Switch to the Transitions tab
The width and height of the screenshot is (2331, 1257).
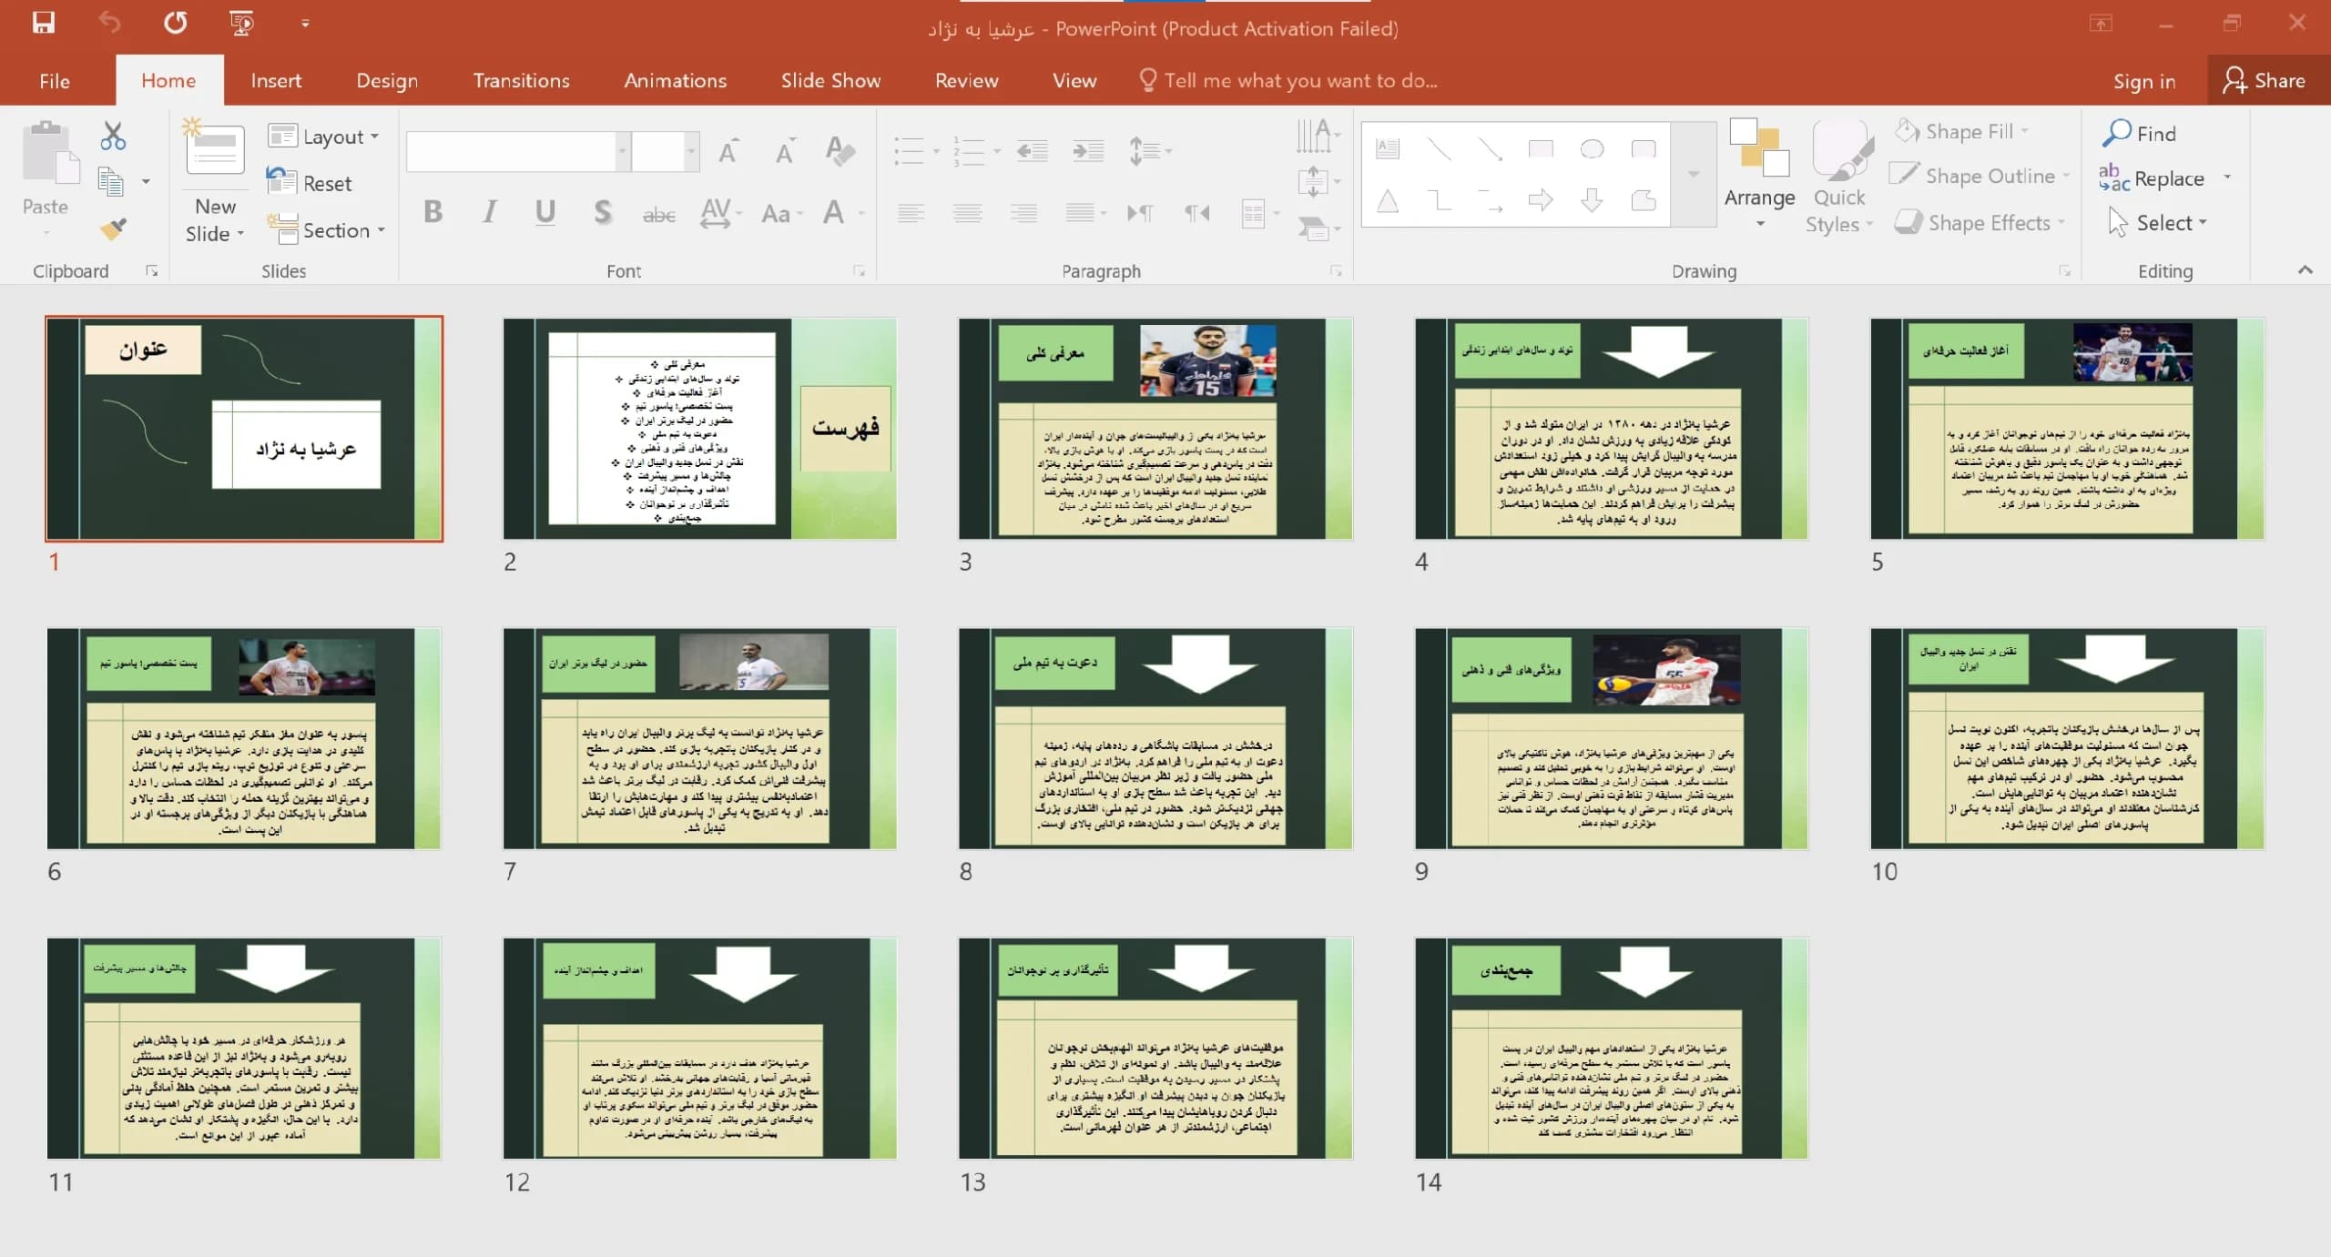521,81
